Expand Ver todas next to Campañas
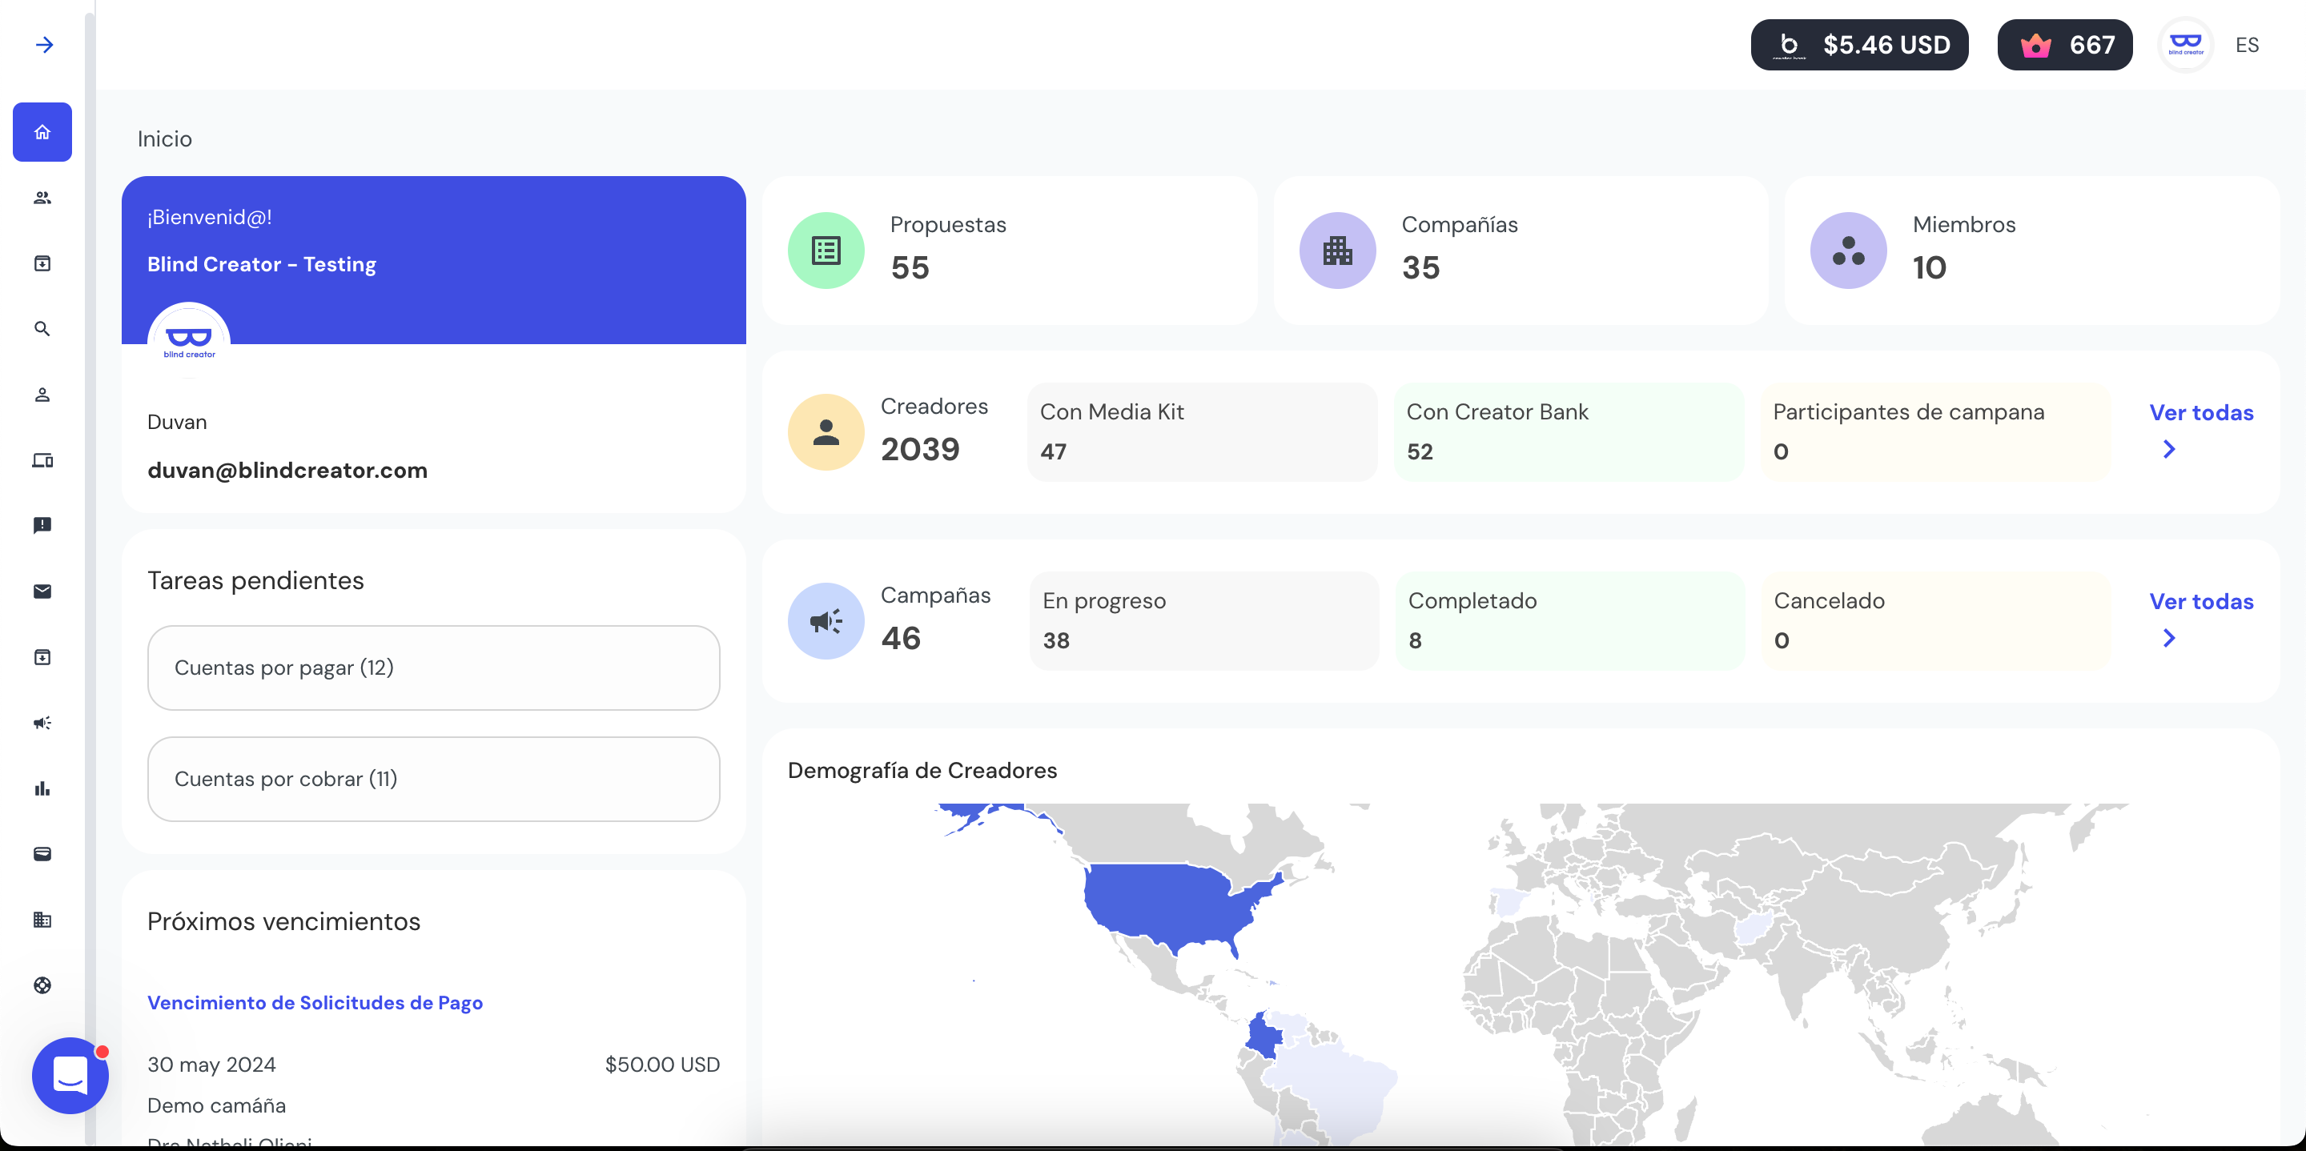 point(2201,601)
